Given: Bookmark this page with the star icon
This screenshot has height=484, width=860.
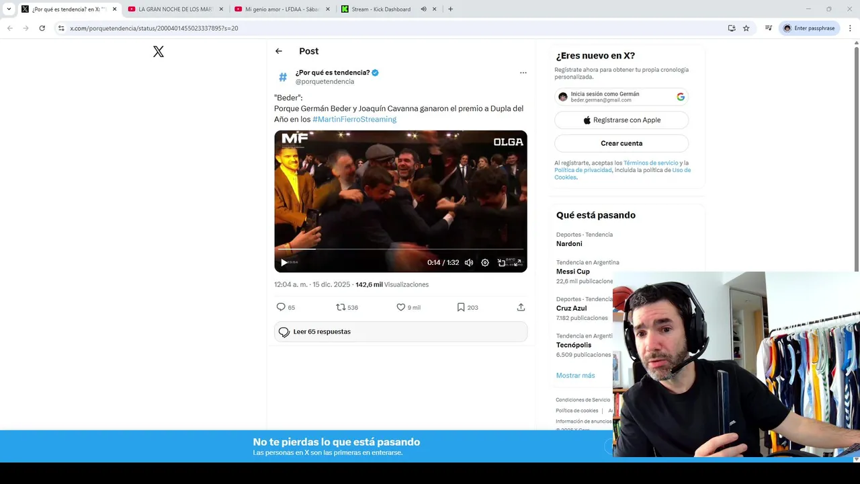Looking at the screenshot, I should [746, 28].
